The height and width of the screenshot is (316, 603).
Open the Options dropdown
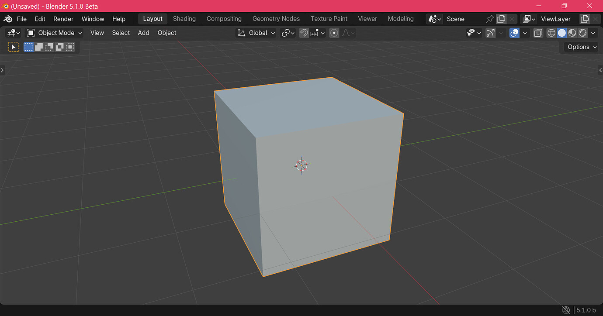pos(582,47)
